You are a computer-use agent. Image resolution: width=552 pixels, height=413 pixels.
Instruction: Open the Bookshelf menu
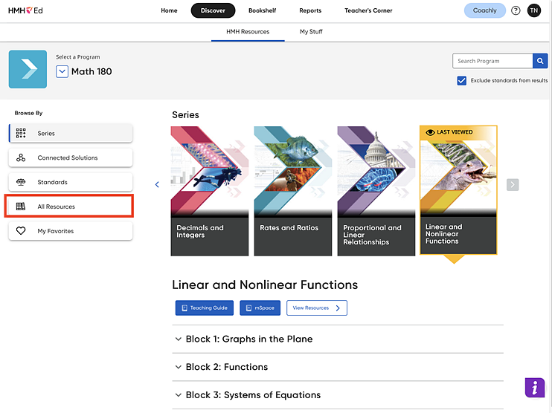pos(263,10)
